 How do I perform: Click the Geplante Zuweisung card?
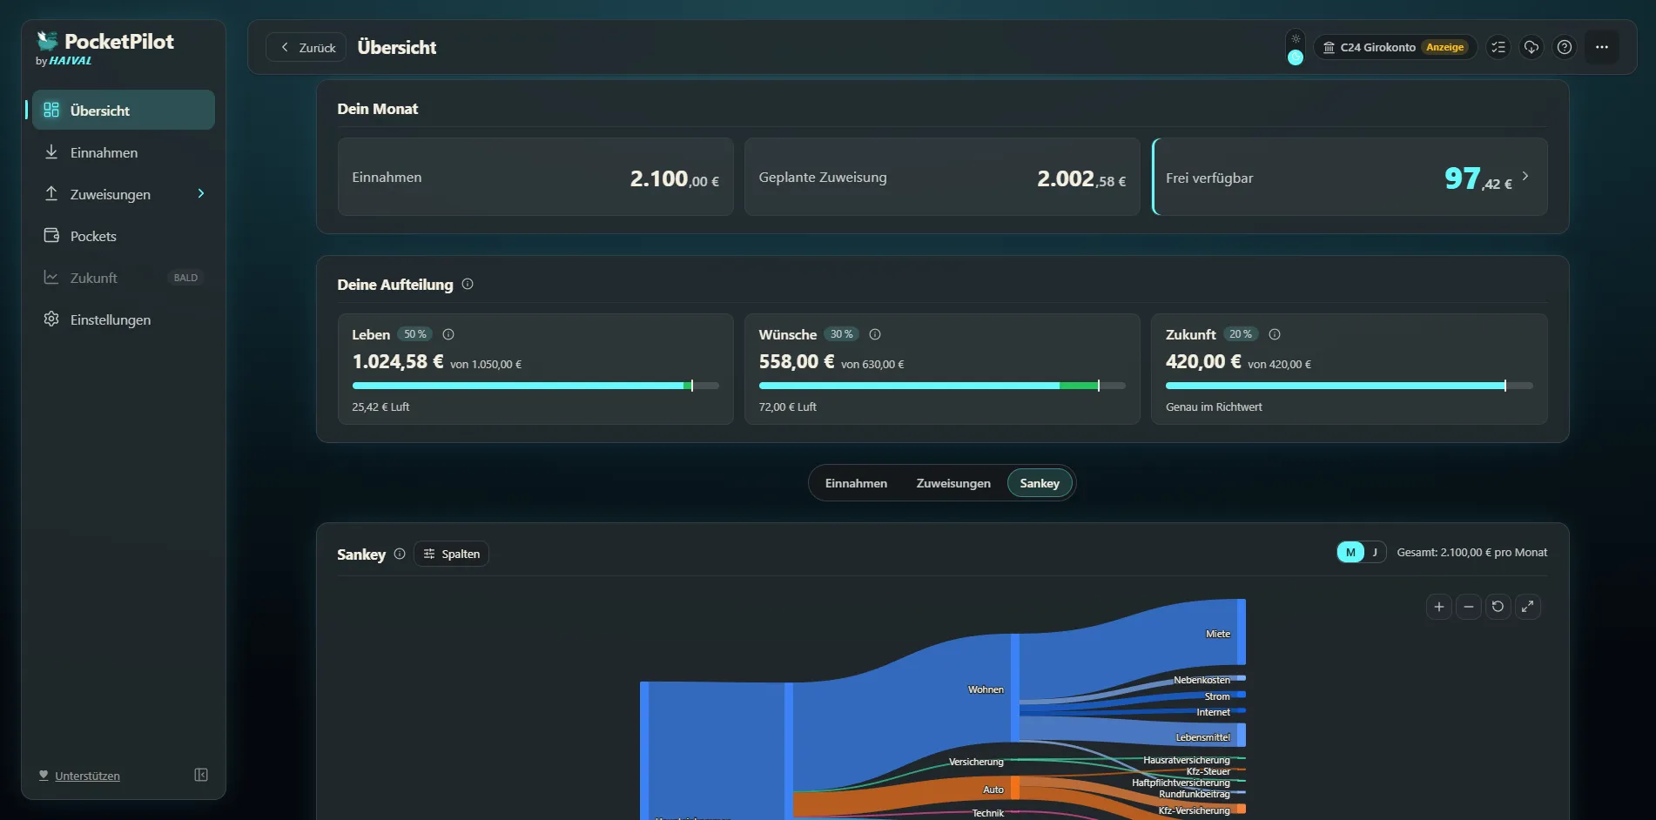(942, 177)
